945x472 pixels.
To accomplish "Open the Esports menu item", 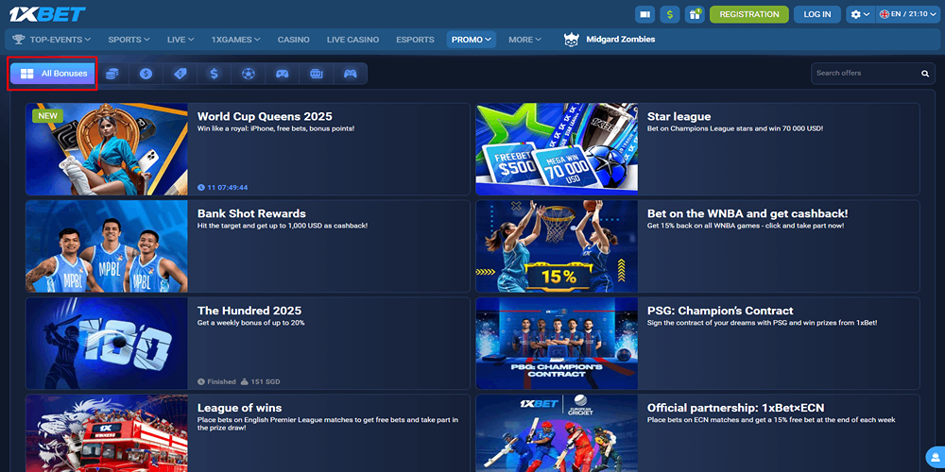I will coord(415,40).
